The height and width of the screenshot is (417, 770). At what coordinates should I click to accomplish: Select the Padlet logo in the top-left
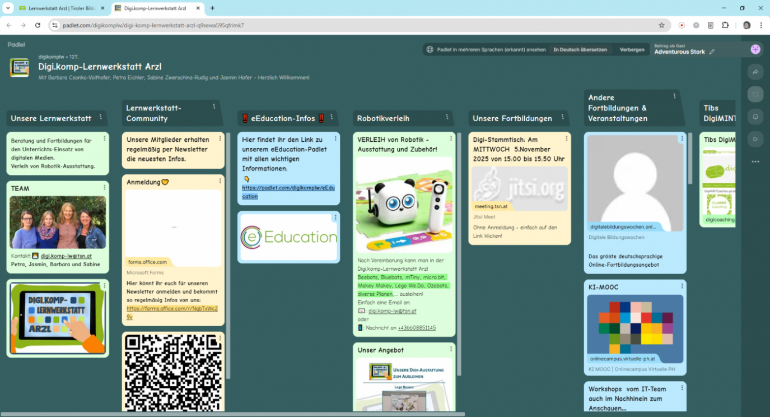point(16,44)
